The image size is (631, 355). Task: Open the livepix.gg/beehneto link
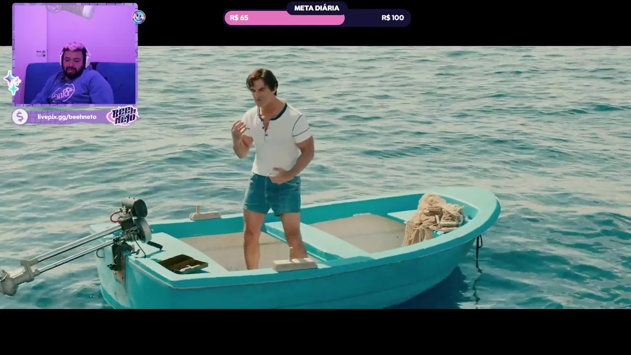[x=67, y=117]
